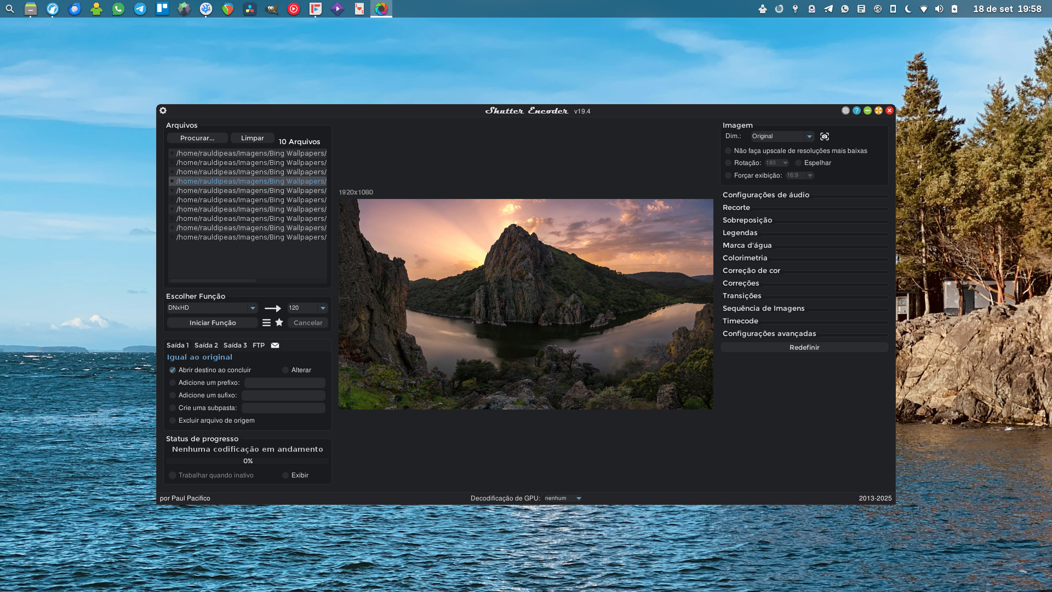
Task: Click the screenshot capture icon beside Dim.
Action: point(825,136)
